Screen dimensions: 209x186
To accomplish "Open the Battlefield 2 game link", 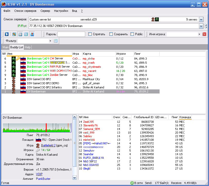I will (50, 145).
